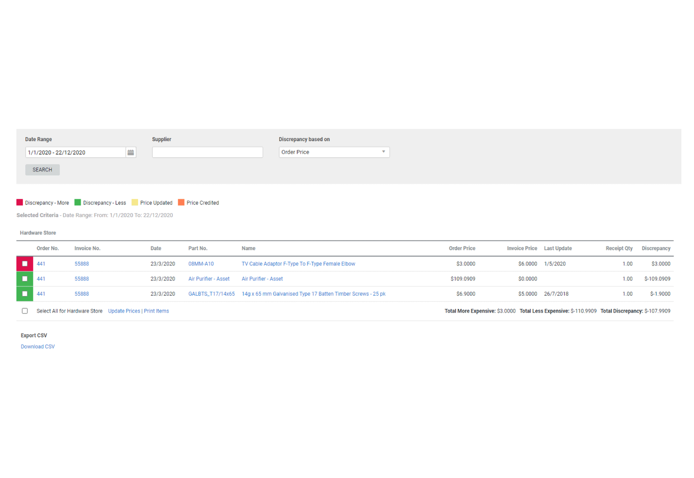The width and height of the screenshot is (694, 478).
Task: Click the Last Update column header
Action: [x=558, y=248]
